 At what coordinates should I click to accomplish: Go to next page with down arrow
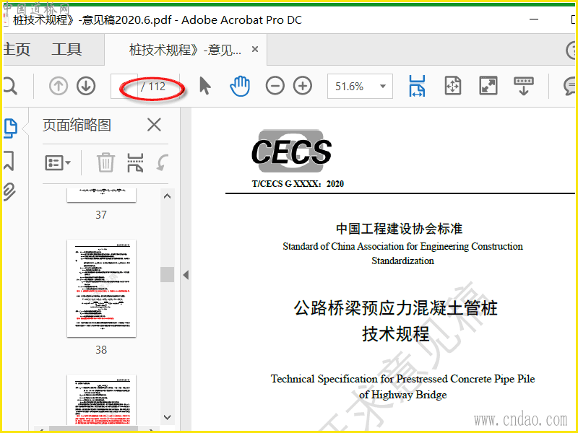(x=86, y=86)
